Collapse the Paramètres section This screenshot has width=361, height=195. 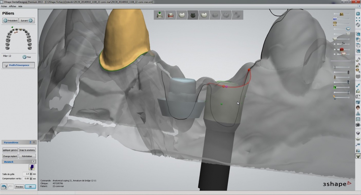pyautogui.click(x=34, y=142)
